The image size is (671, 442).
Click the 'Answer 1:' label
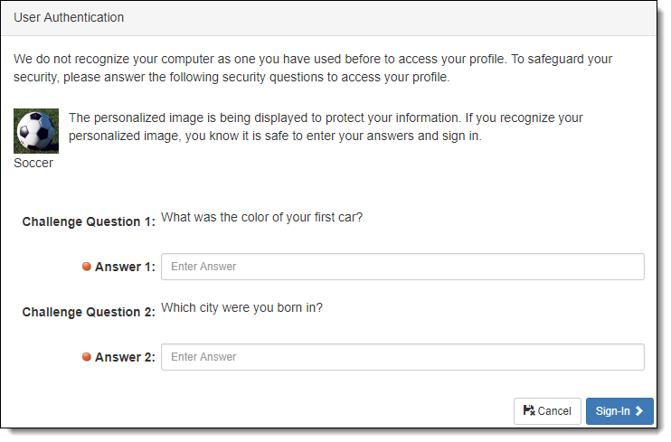click(125, 267)
